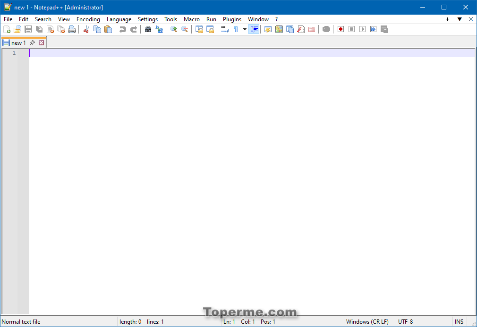Open the User Defined Language icon

click(x=268, y=29)
